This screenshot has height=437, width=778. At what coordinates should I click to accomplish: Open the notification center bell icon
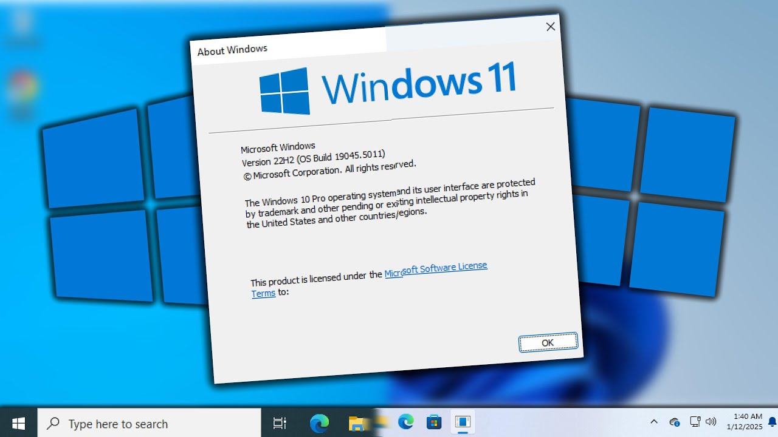pyautogui.click(x=772, y=422)
